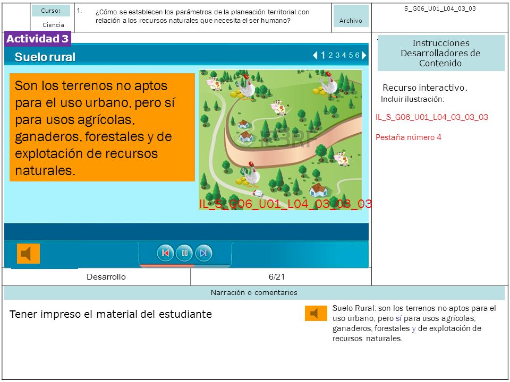Skip forward to next slide

(x=203, y=253)
